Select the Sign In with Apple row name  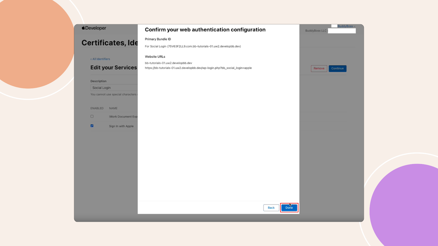tap(121, 126)
